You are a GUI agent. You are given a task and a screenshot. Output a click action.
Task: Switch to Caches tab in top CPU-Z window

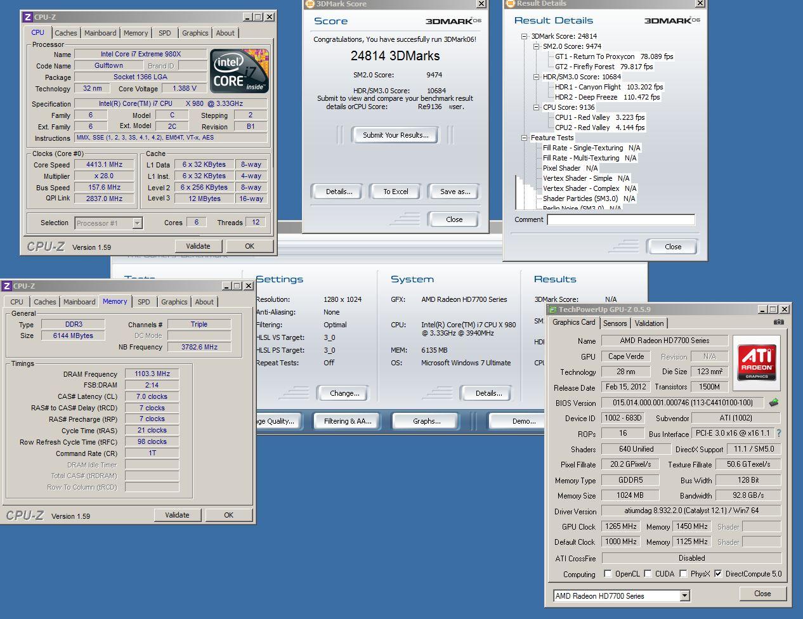[x=65, y=33]
